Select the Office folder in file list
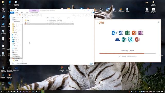Image resolution: width=165 pixels, height=93 pixels. pyautogui.click(x=28, y=20)
